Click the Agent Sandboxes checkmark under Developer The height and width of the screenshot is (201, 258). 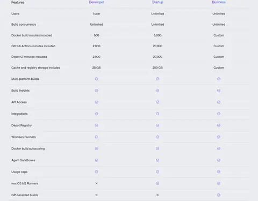(96, 160)
